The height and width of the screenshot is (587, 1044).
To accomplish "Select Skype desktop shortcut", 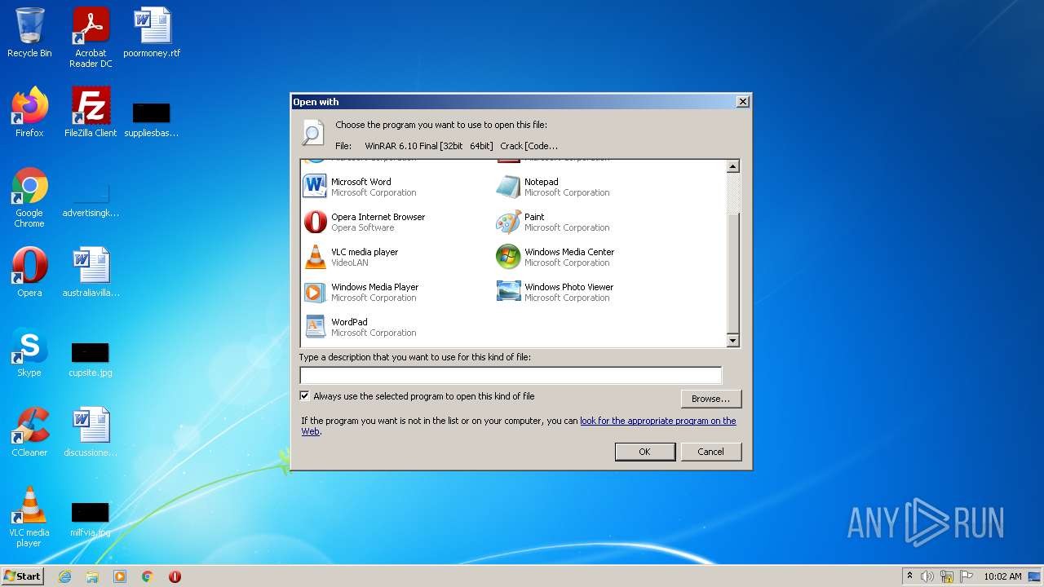I will pyautogui.click(x=29, y=352).
